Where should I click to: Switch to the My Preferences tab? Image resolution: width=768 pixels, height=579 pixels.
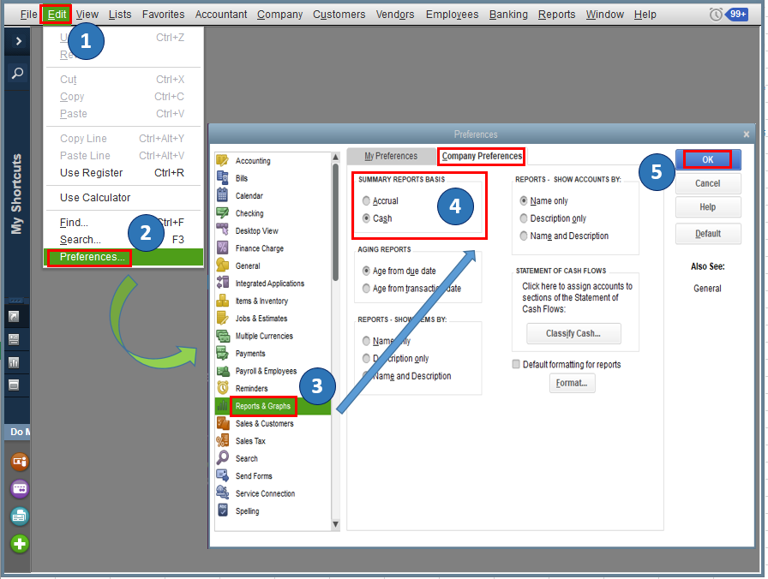coord(391,156)
